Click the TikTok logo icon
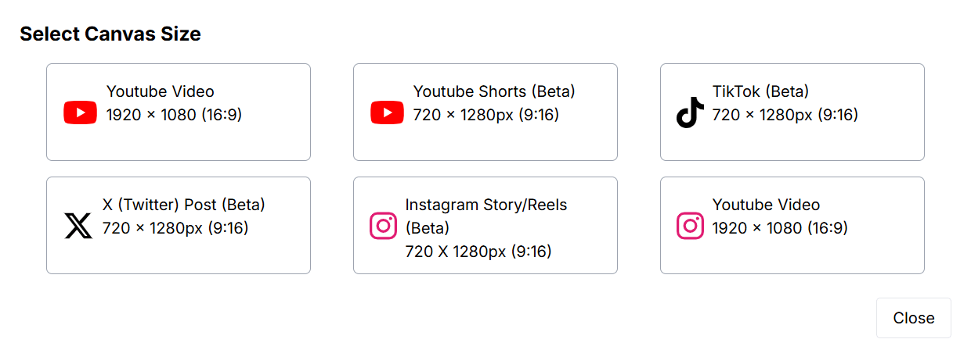Screen dimensions: 971x357 [690, 112]
